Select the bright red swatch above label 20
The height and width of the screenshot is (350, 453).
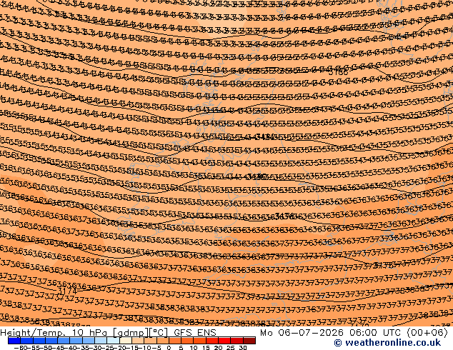coord(224,341)
